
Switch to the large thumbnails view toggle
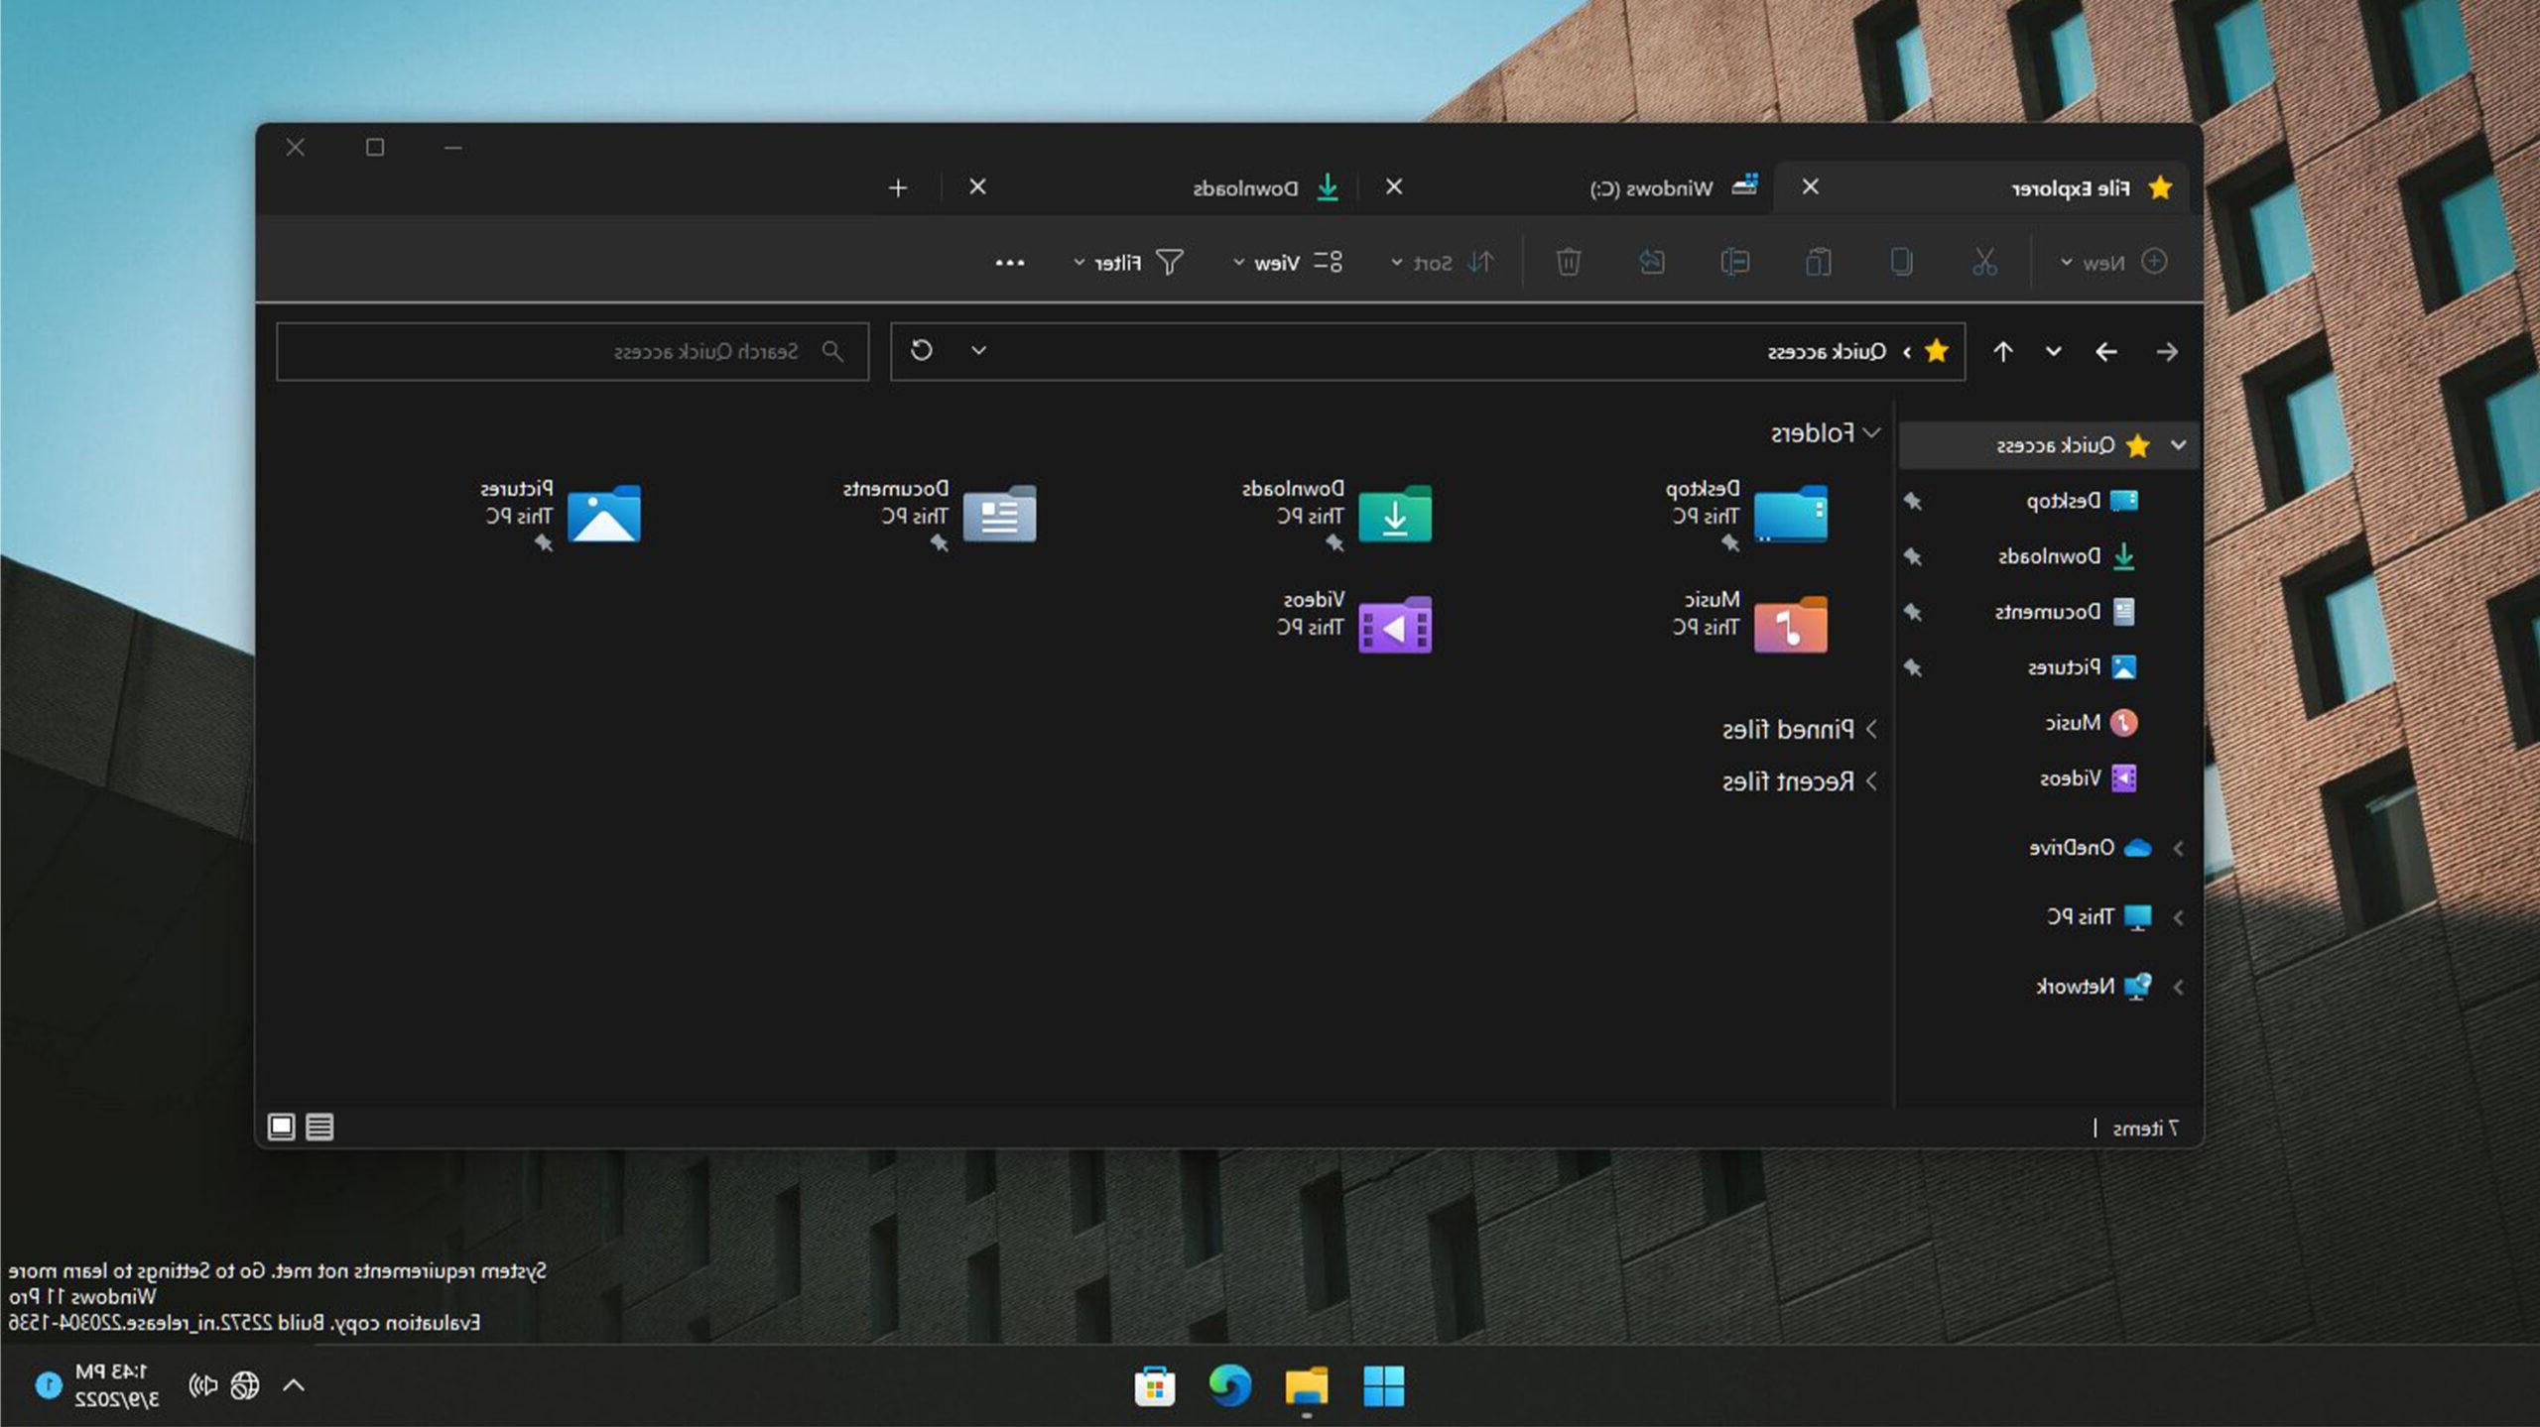(x=281, y=1127)
